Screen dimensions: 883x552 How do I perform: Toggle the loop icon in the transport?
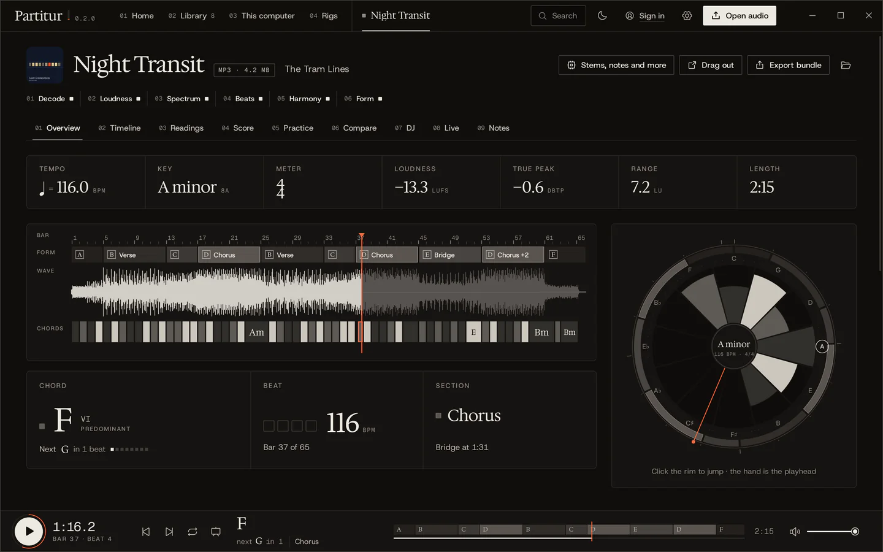(x=193, y=532)
